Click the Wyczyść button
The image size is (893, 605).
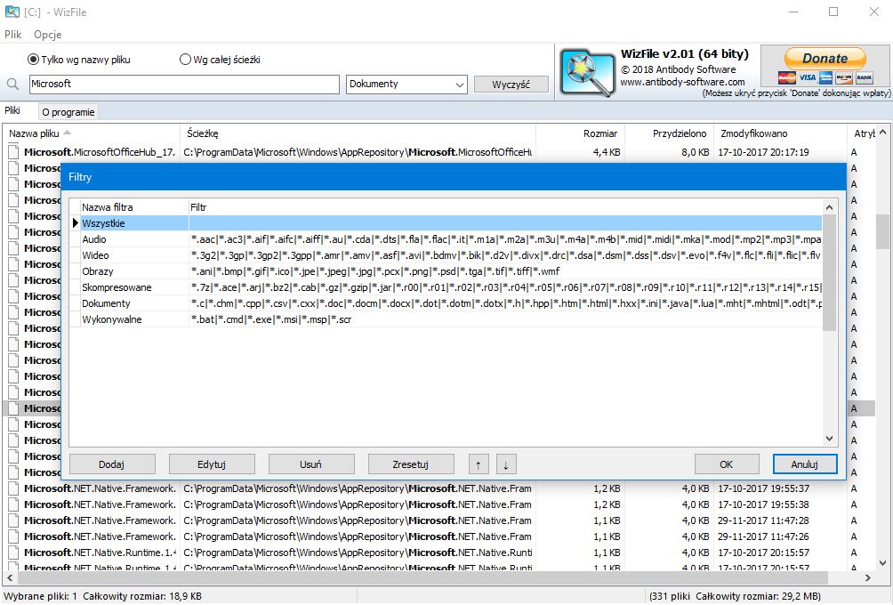[511, 85]
